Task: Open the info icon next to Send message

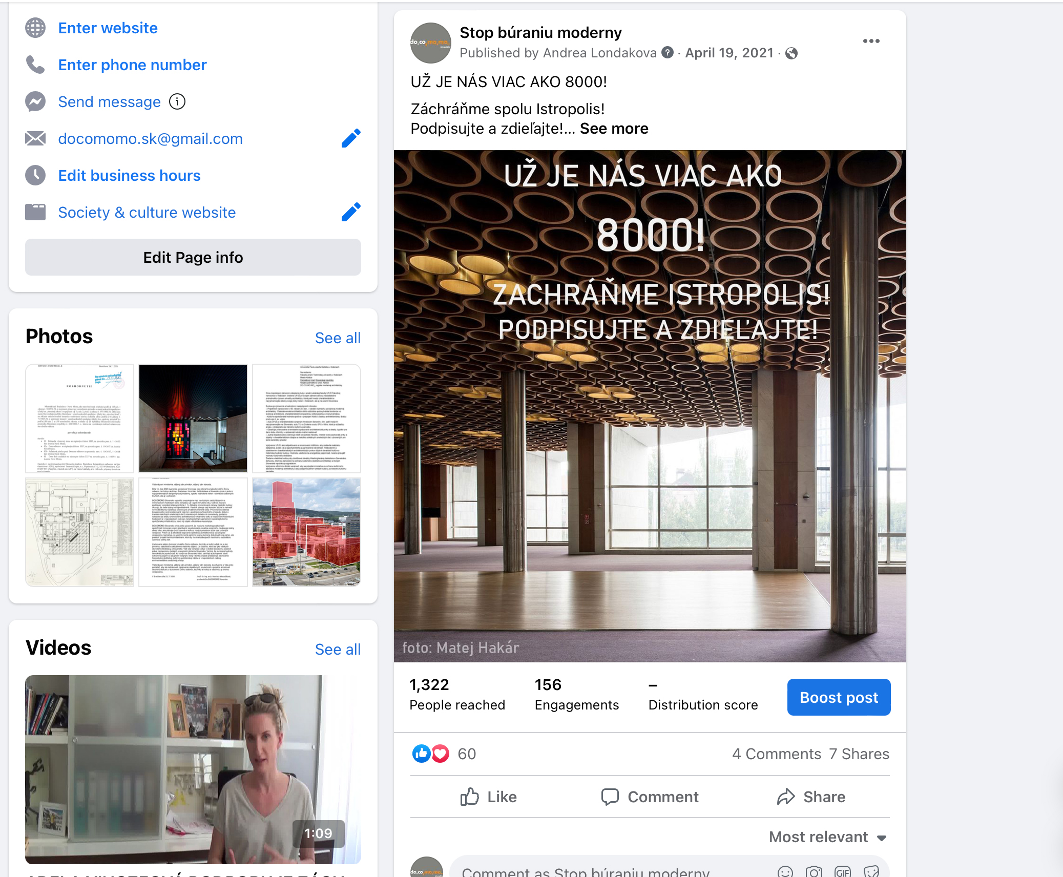Action: click(177, 101)
